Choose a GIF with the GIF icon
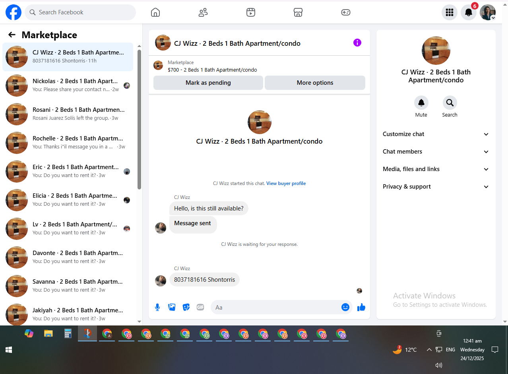The height and width of the screenshot is (374, 508). (200, 307)
